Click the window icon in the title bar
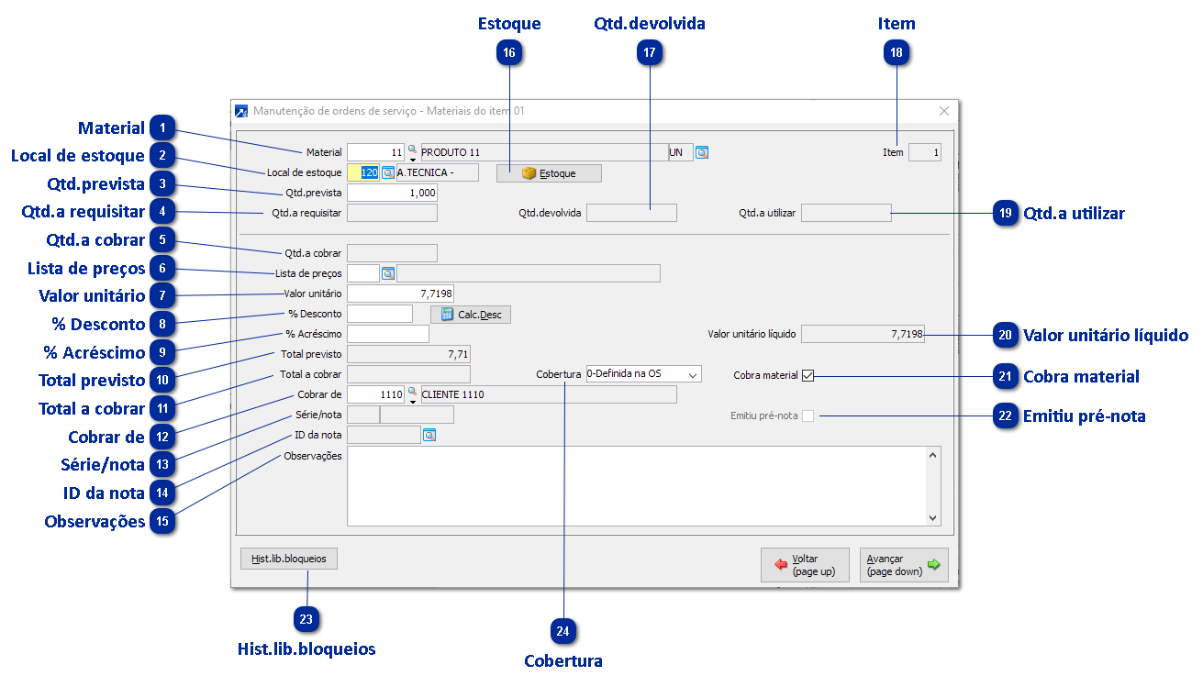The width and height of the screenshot is (1203, 687). 241,111
